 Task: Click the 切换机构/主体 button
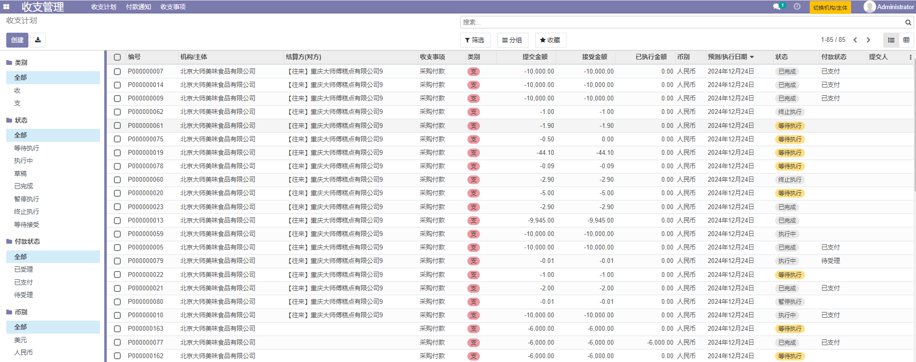point(830,7)
